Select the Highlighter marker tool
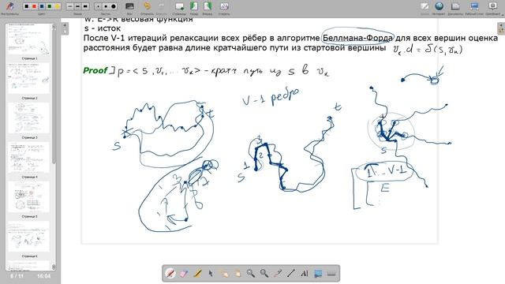 pyautogui.click(x=197, y=274)
